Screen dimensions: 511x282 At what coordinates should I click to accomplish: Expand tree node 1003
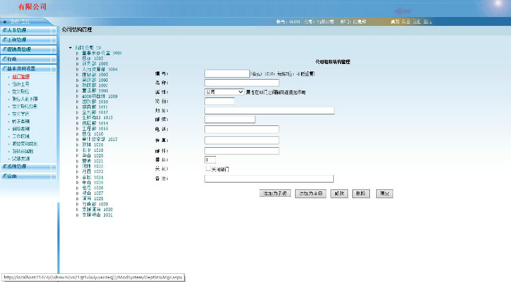click(77, 63)
